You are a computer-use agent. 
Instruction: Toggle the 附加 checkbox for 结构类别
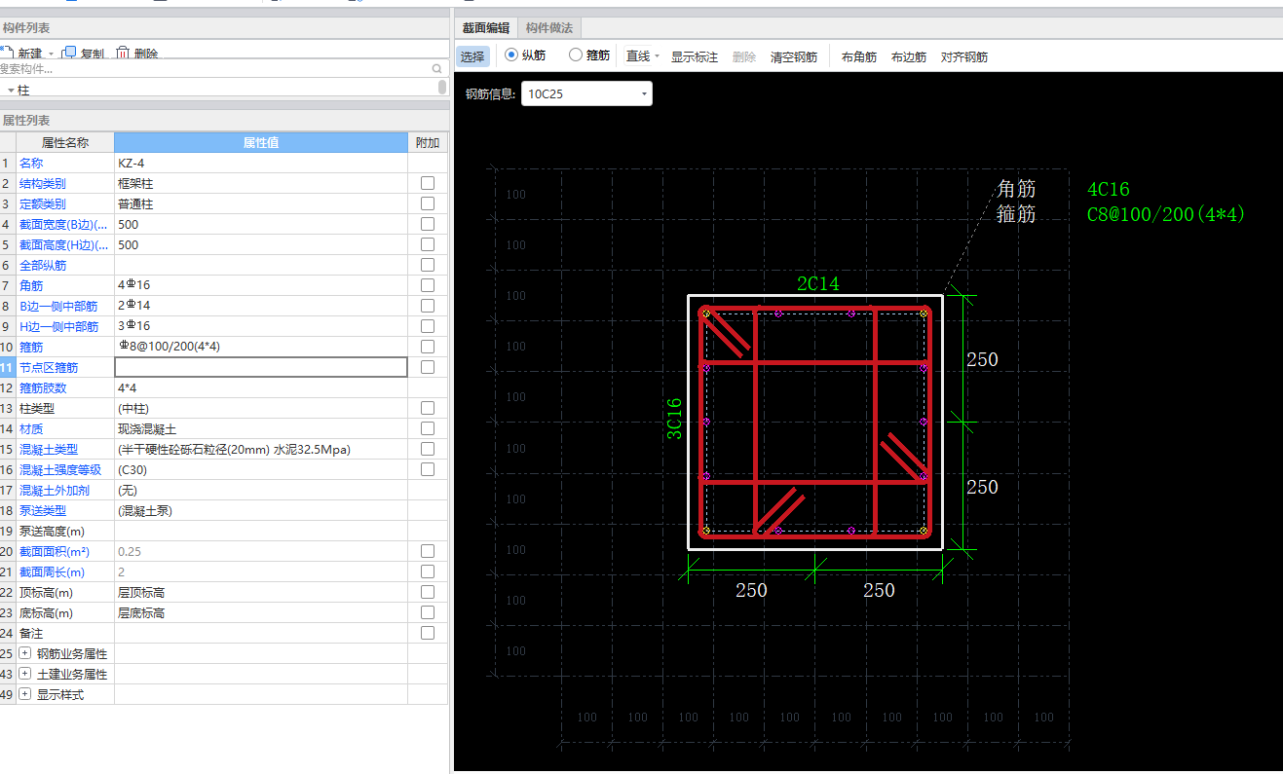pyautogui.click(x=428, y=183)
